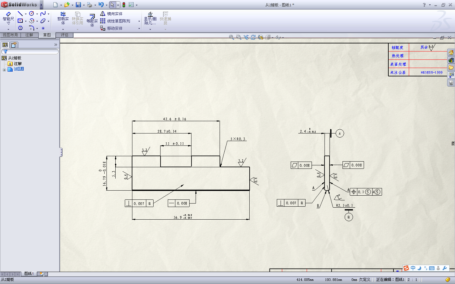455x284 pixels.
Task: Click the Move Entities (移动实体) tool
Action: [111, 28]
